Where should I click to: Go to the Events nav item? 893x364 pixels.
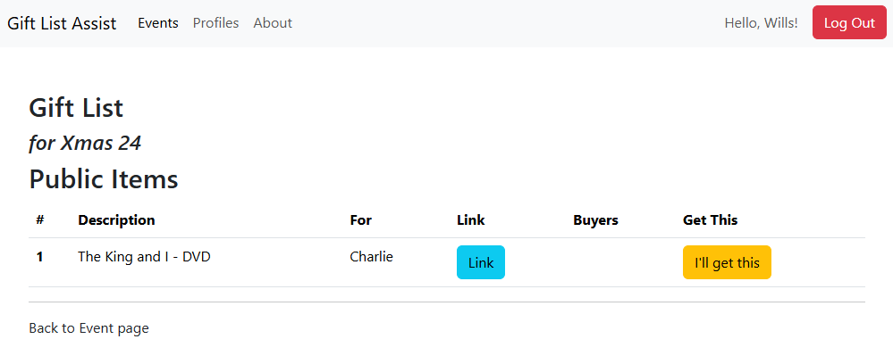pos(157,23)
